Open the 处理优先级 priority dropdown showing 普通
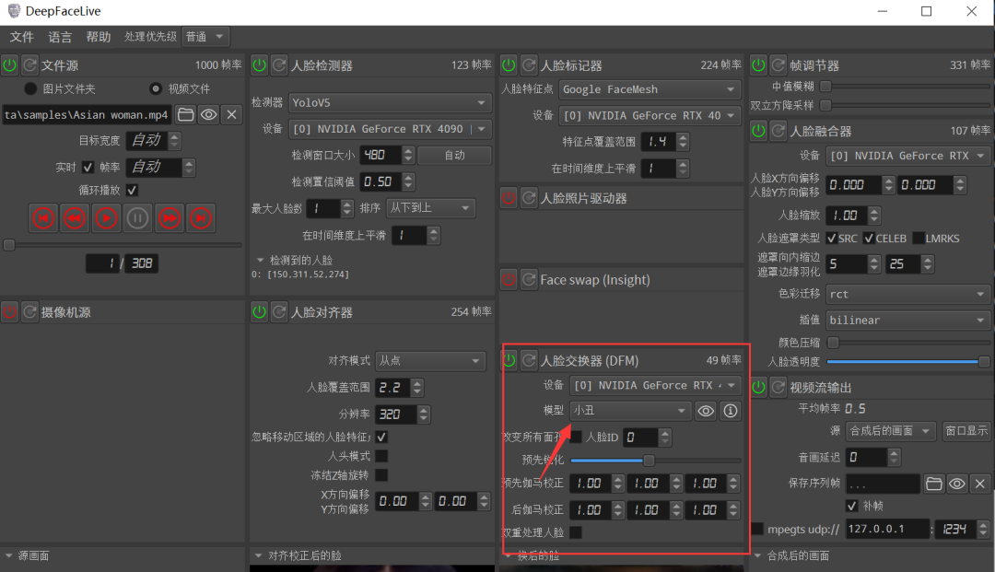This screenshot has width=995, height=572. 205,37
